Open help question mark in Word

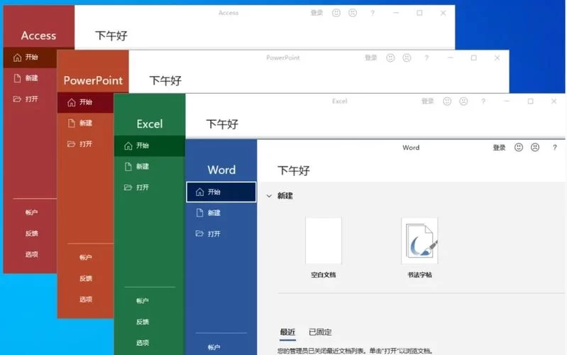tap(555, 148)
